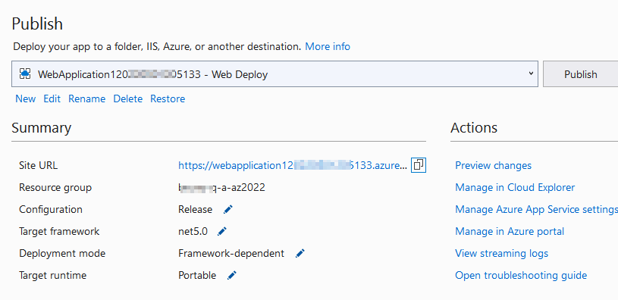Open troubleshooting guide link
The width and height of the screenshot is (618, 300).
521,275
